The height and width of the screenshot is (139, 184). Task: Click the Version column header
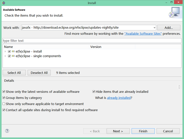[x=112, y=47]
